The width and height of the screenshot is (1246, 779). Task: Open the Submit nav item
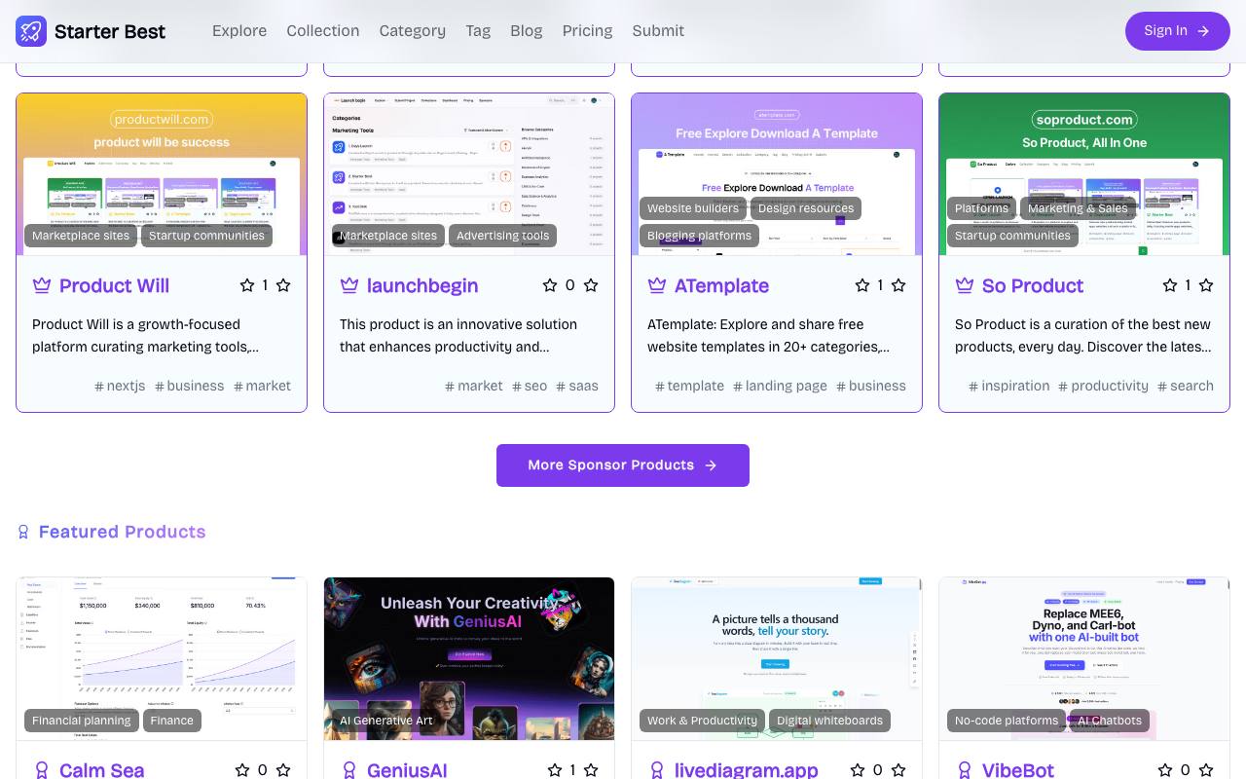tap(658, 31)
